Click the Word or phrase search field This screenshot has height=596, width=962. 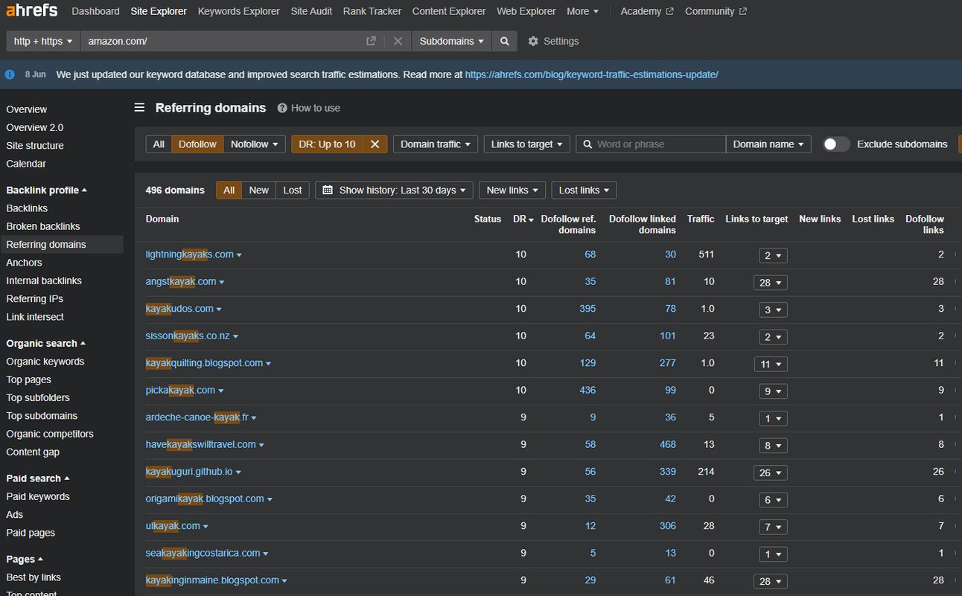(x=655, y=144)
